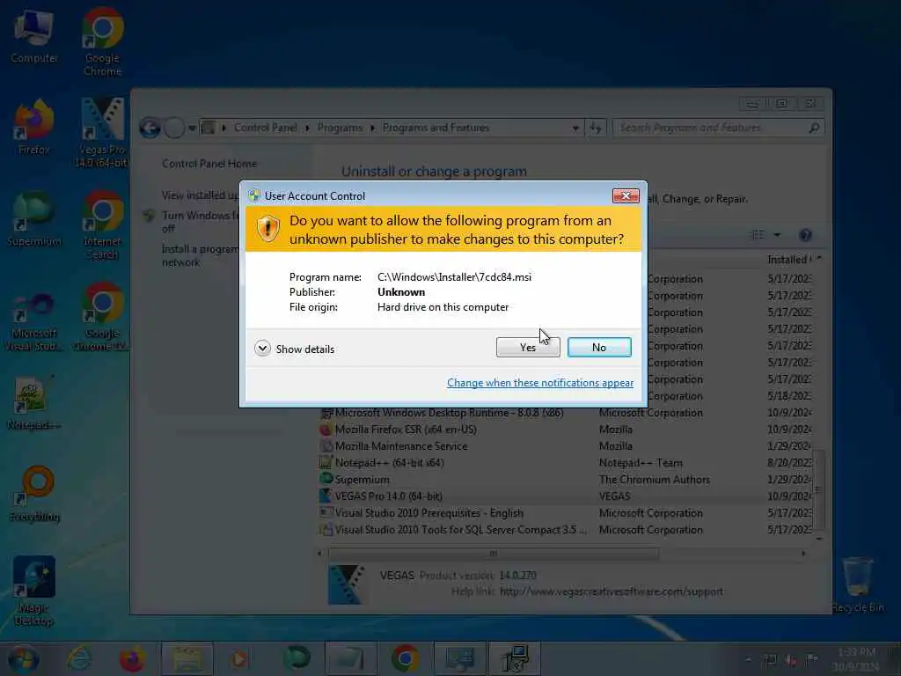Open Recycle Bin on desktop
Image resolution: width=901 pixels, height=676 pixels.
pos(857,585)
